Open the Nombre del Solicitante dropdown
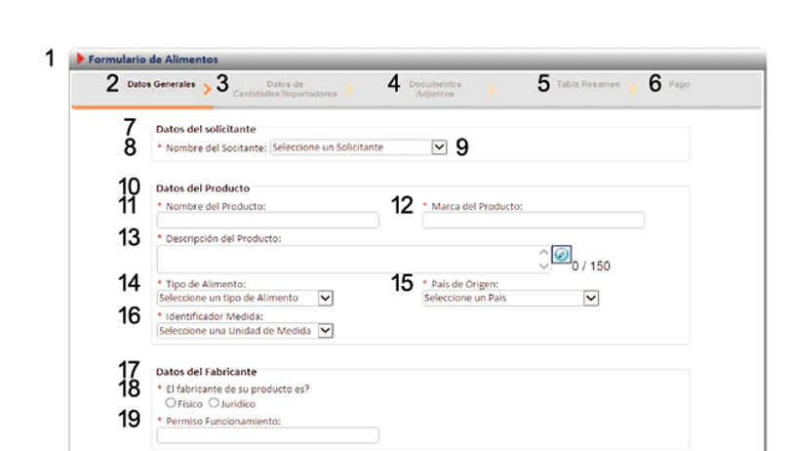The height and width of the screenshot is (451, 790). (438, 147)
